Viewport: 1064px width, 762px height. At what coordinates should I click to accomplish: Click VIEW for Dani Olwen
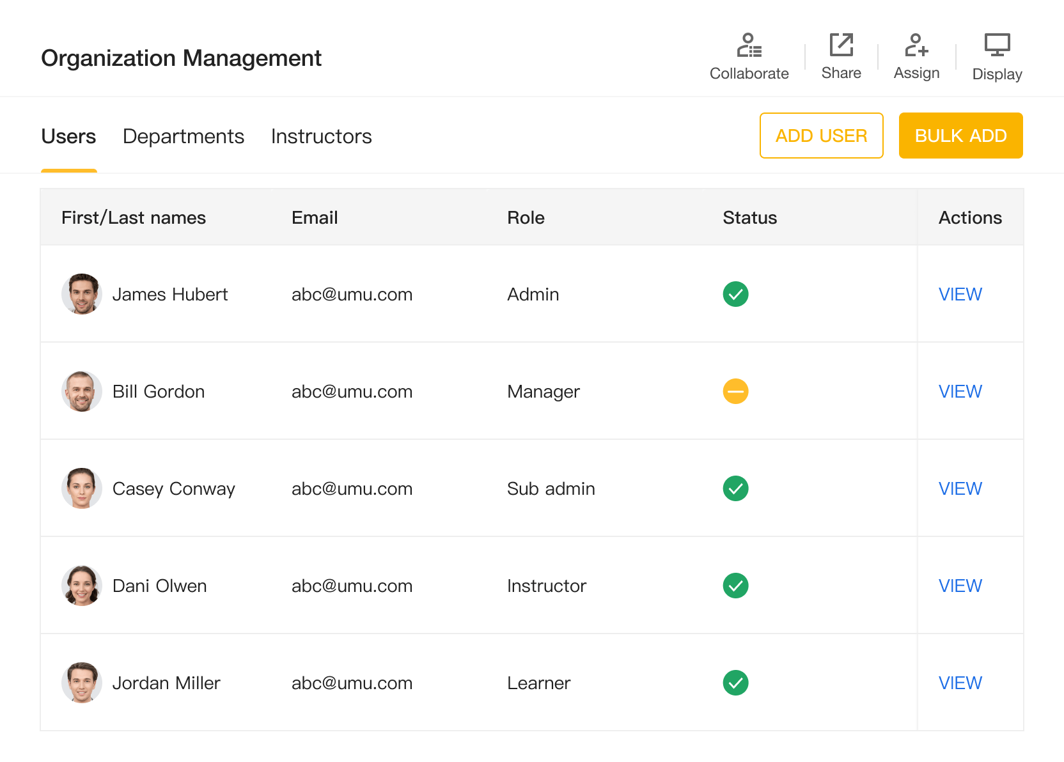click(x=960, y=586)
